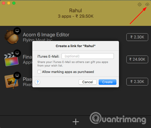151x128 pixels.
Task: Click the ₹ 2.30K price for Acorn
Action: tap(137, 37)
